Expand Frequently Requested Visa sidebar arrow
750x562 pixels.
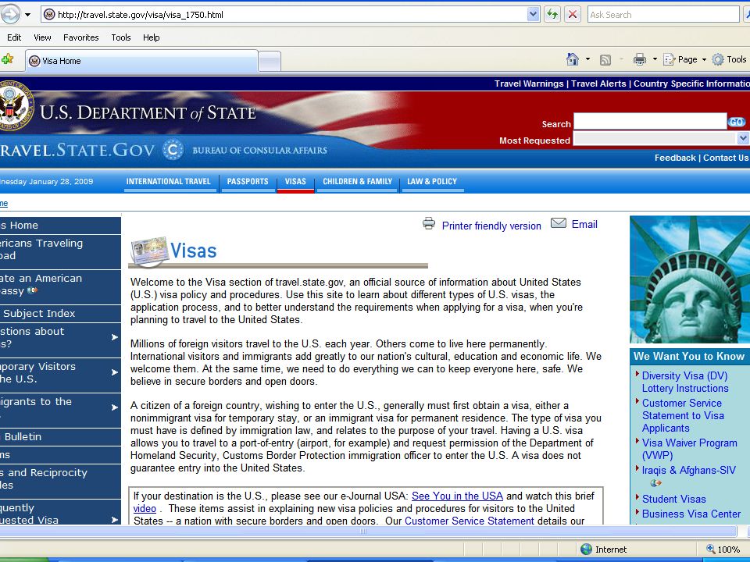tap(114, 520)
